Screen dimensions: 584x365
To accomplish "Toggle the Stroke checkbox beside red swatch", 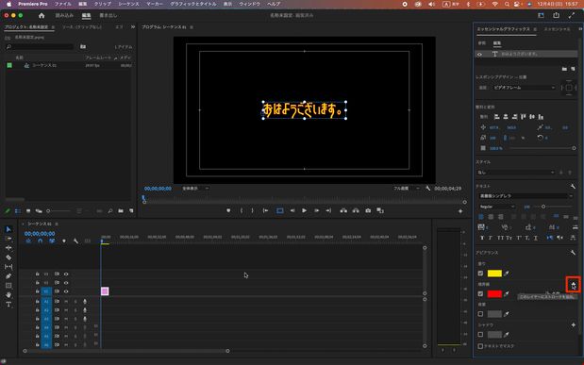I will pos(480,294).
